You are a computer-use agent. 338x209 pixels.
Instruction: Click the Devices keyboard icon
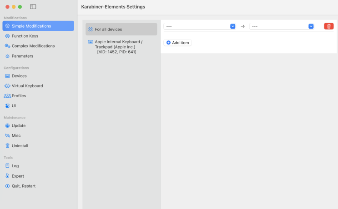click(x=7, y=76)
